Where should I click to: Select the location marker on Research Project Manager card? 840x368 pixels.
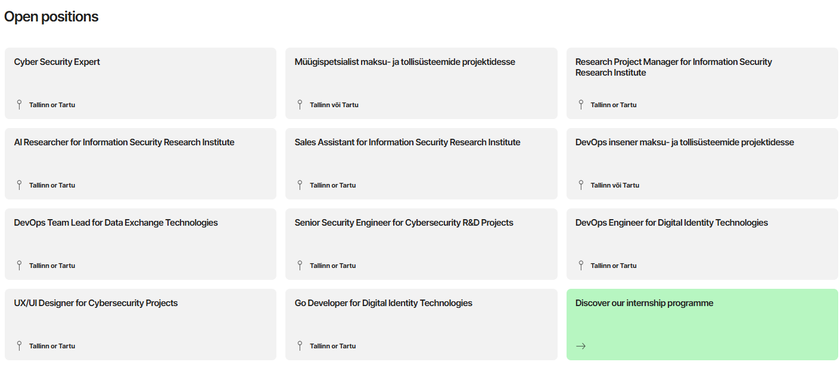pos(581,104)
